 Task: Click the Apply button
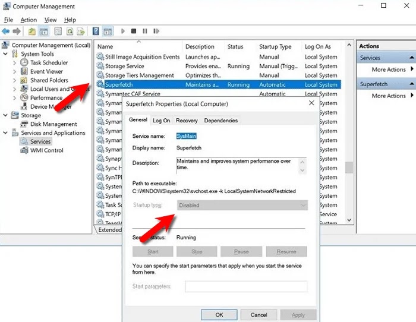point(298,315)
